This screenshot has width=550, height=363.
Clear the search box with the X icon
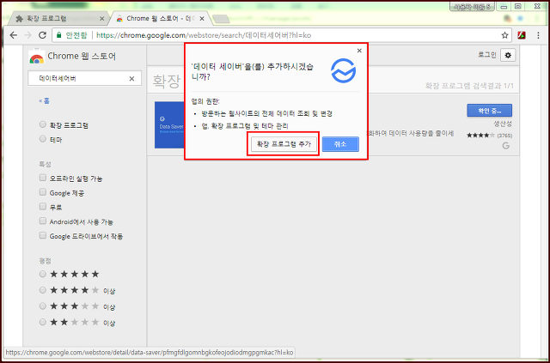tap(131, 78)
